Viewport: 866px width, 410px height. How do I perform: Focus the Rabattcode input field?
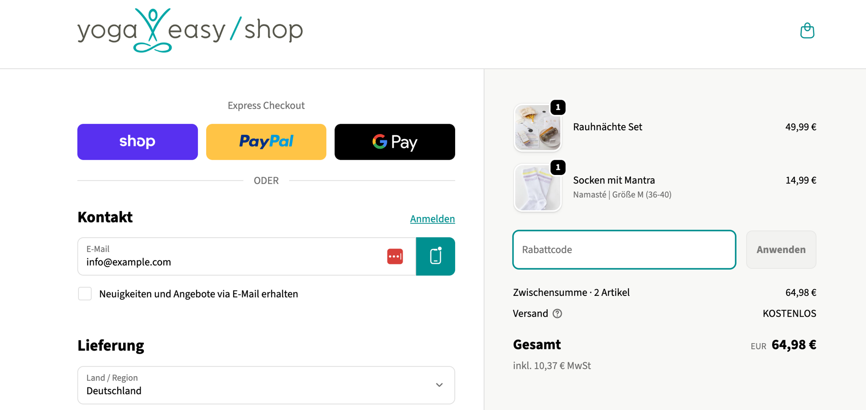pos(624,249)
